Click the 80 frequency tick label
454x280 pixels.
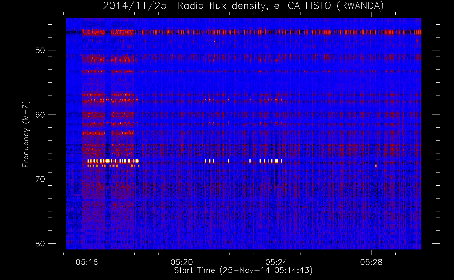(x=40, y=244)
